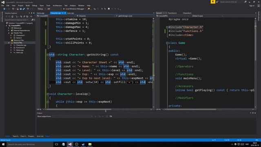Switch to the Class View bottom tab

tap(23, 136)
